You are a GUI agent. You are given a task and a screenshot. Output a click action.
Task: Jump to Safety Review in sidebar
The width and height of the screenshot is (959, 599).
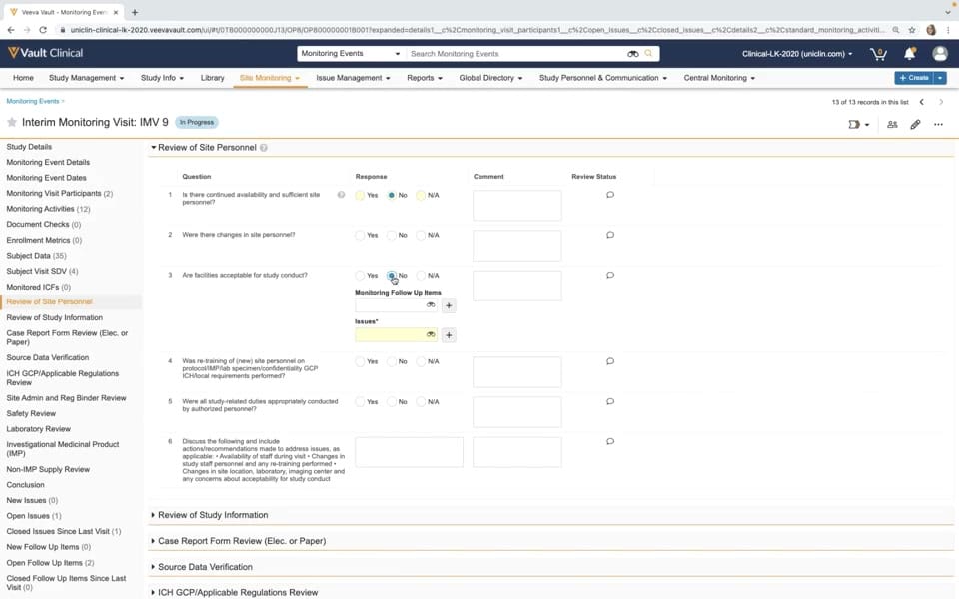(x=31, y=413)
